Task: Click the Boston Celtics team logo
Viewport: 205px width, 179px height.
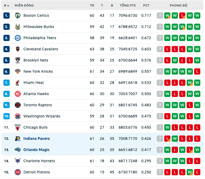Action: click(x=18, y=16)
